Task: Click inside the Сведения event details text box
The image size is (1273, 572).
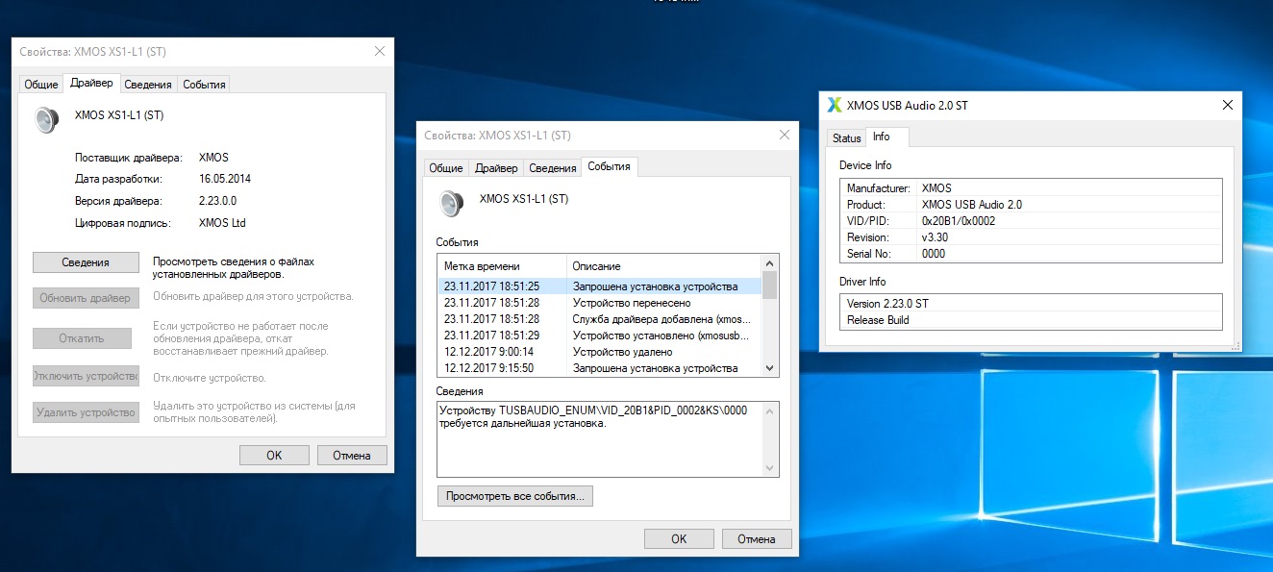Action: (607, 439)
